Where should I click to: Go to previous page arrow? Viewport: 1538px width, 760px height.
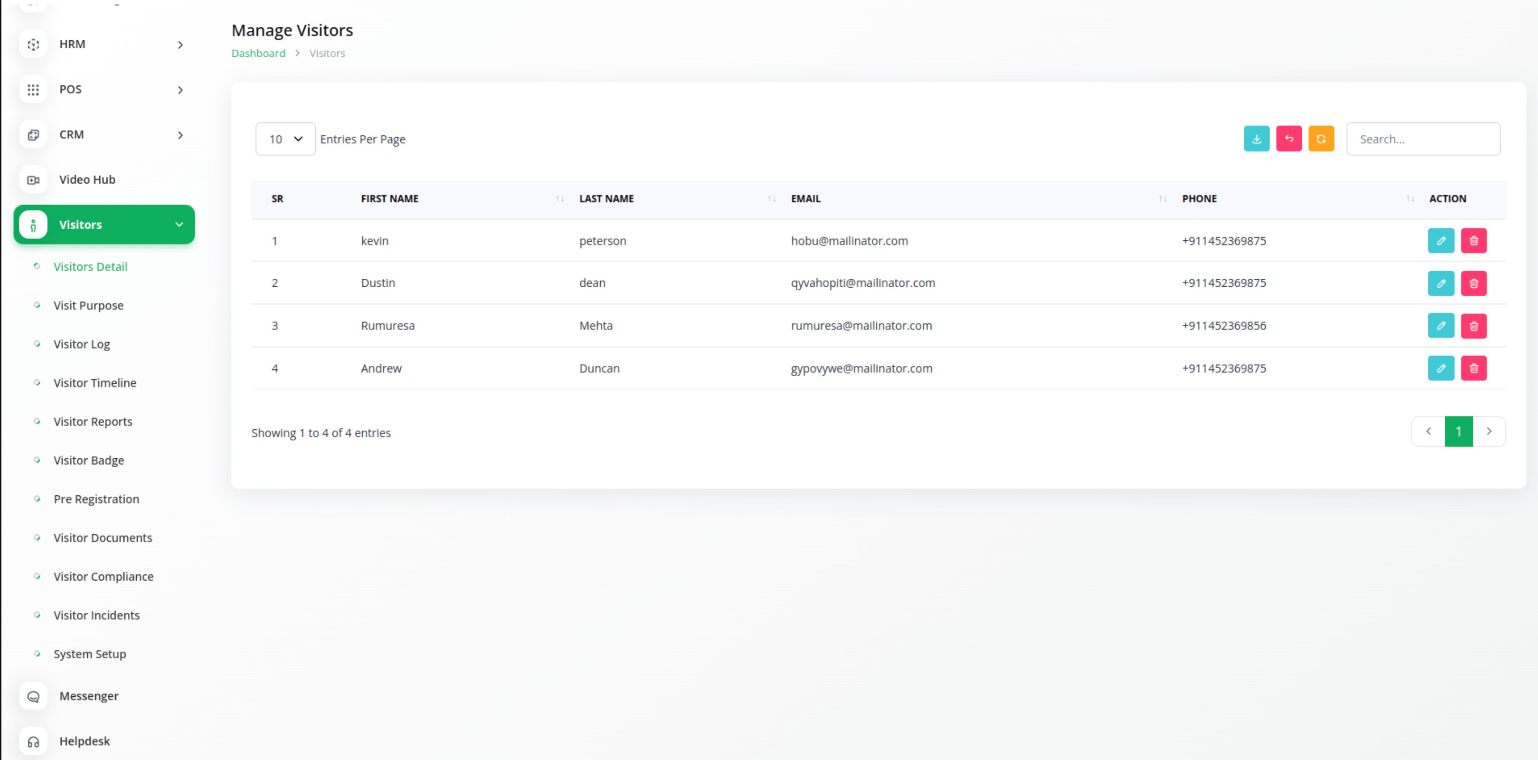click(x=1428, y=432)
